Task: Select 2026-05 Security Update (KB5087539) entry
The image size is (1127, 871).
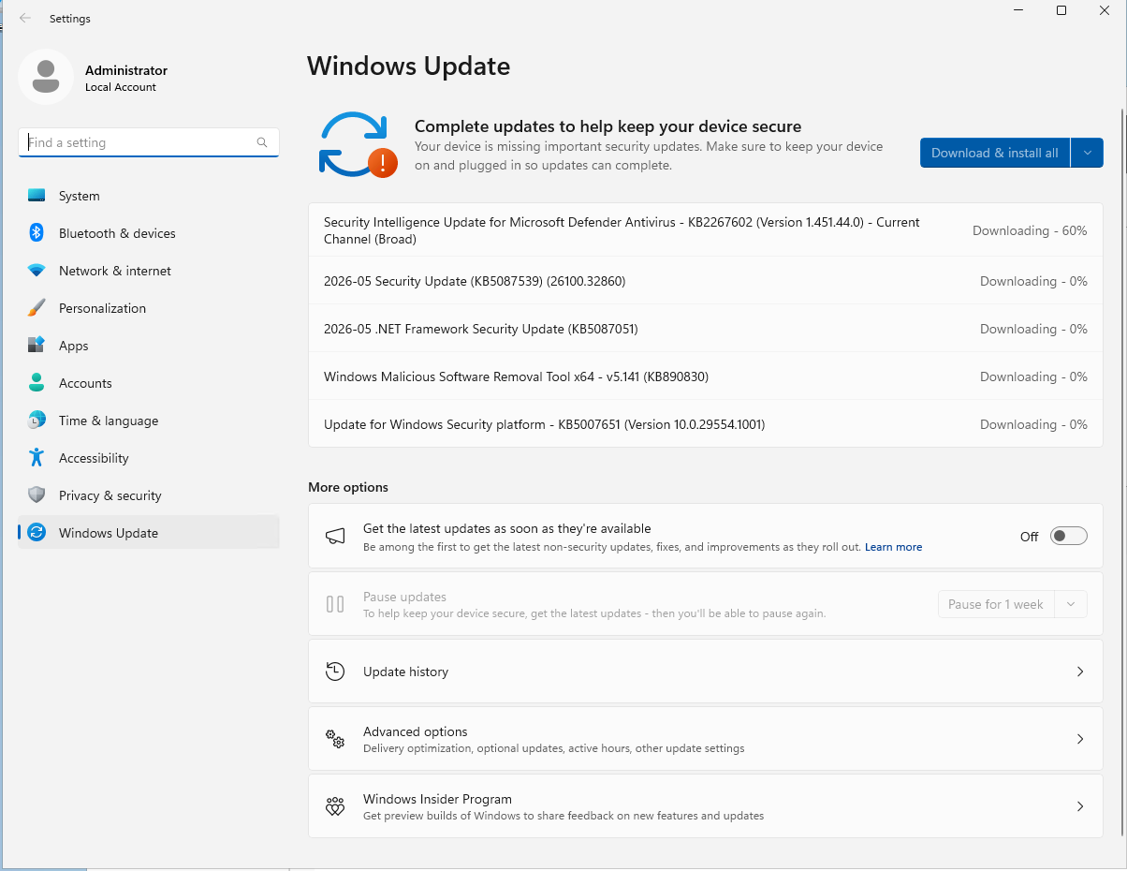Action: click(x=706, y=281)
